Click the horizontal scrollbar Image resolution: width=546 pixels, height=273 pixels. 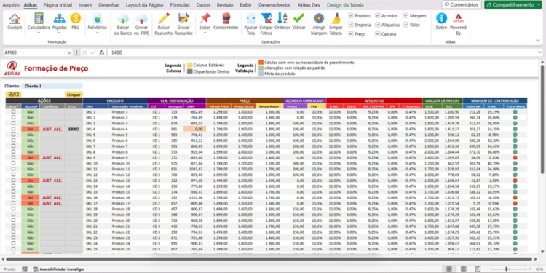[269, 259]
